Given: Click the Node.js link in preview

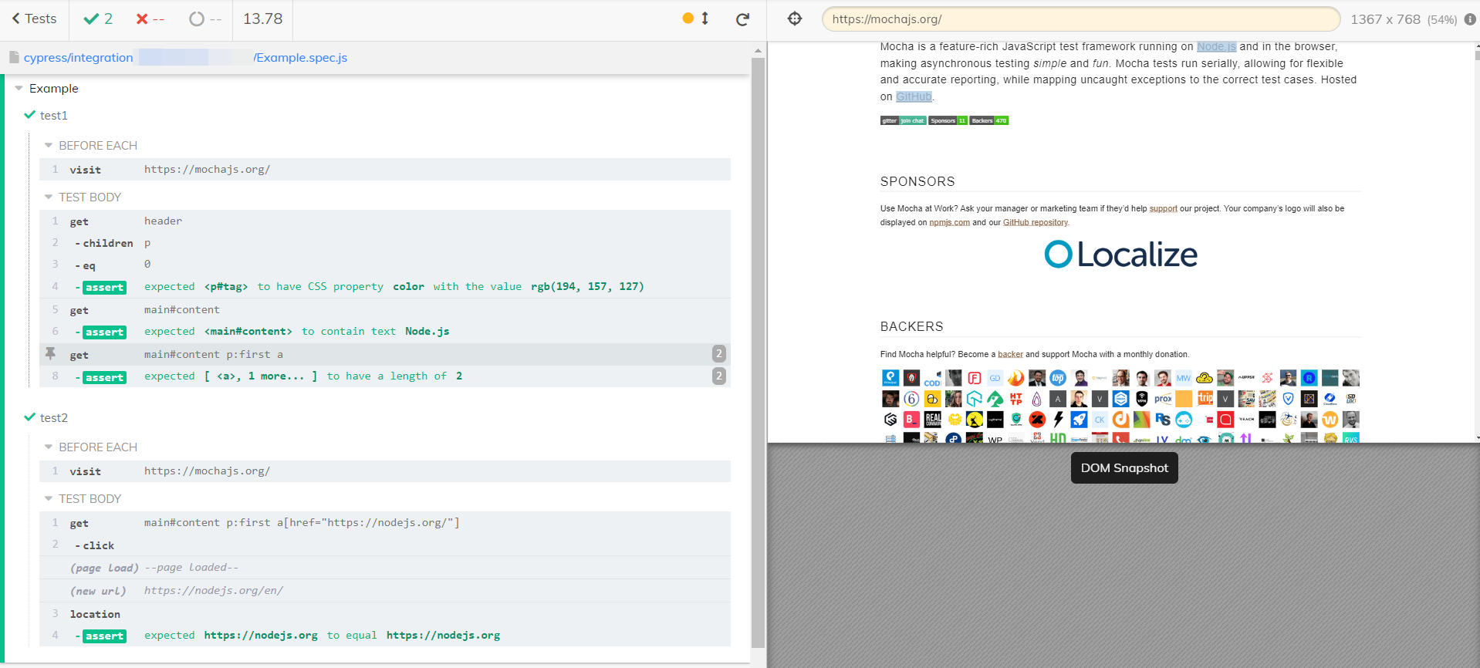Looking at the screenshot, I should click(1216, 47).
